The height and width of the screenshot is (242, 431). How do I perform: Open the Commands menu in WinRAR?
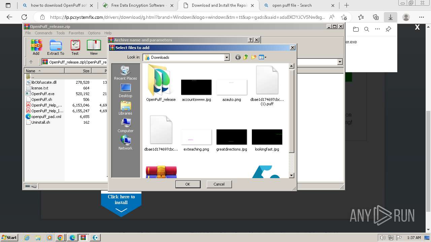tap(43, 33)
